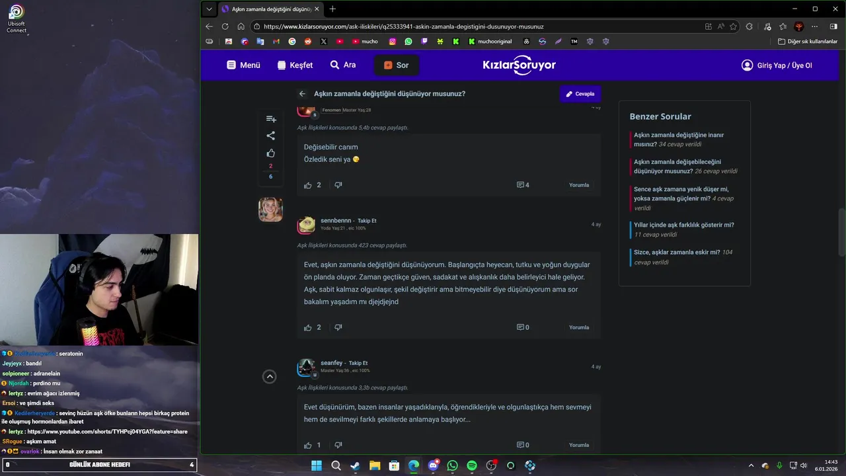Open Twitch bookmark in bookmarks bar

[424, 41]
